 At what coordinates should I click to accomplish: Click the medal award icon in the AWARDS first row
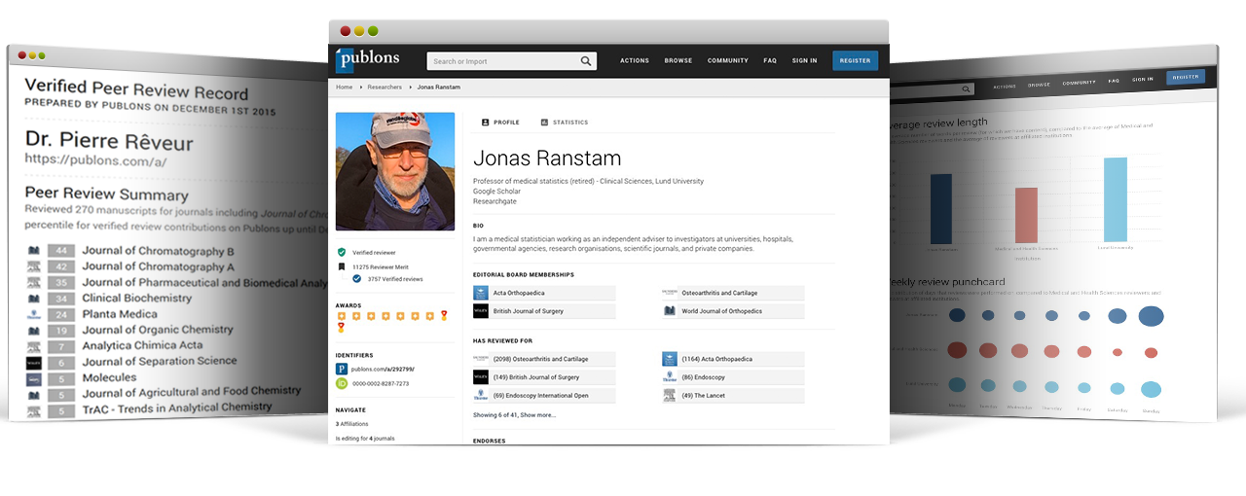(x=444, y=315)
